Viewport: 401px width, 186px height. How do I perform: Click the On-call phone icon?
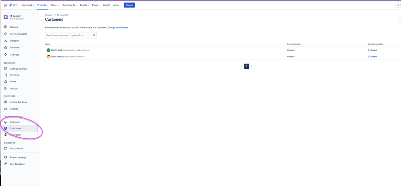[x=6, y=88]
